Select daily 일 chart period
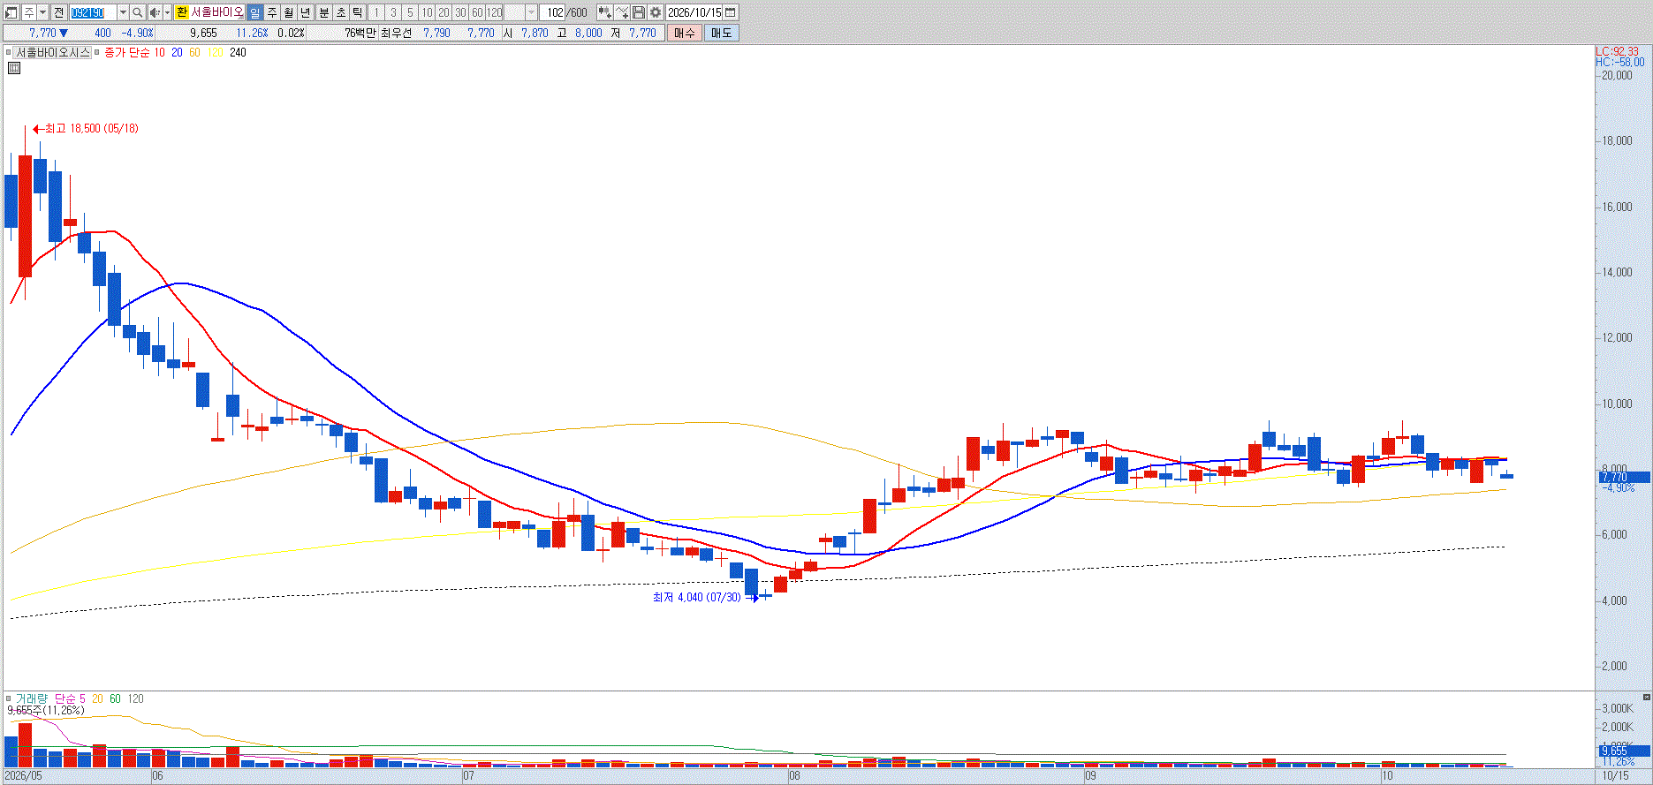 click(254, 12)
